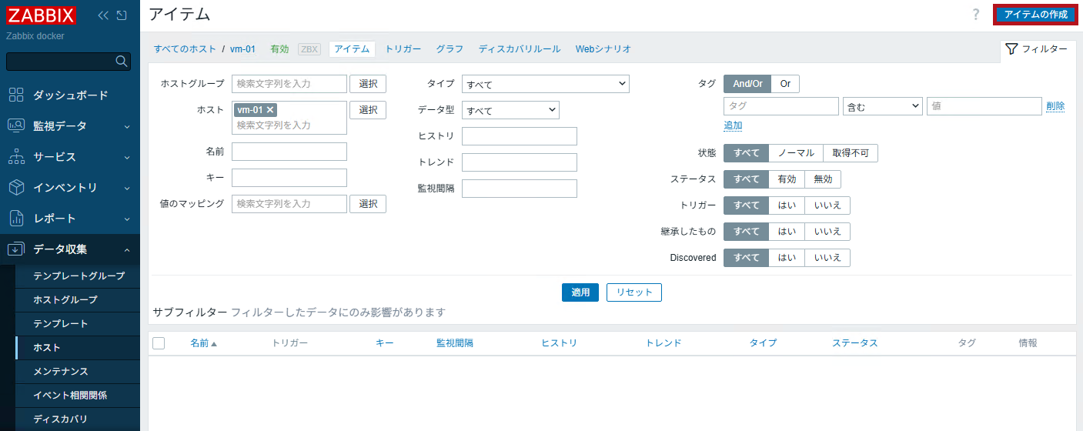Tick the select-all checkbox in table header

[x=159, y=343]
